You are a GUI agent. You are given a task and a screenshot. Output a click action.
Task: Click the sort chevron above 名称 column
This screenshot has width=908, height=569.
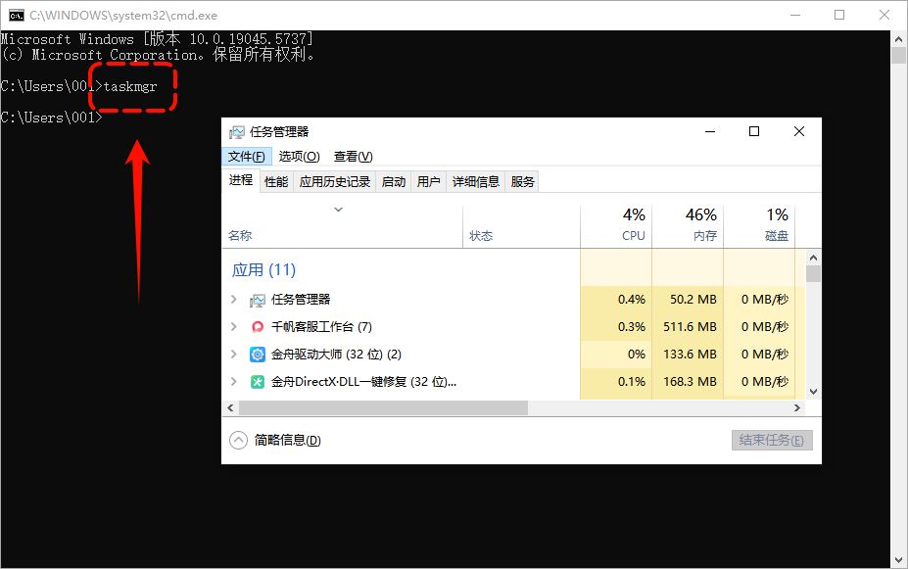click(339, 210)
